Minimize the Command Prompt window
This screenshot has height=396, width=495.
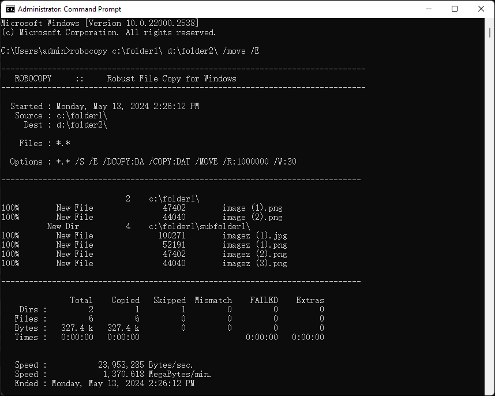click(429, 9)
